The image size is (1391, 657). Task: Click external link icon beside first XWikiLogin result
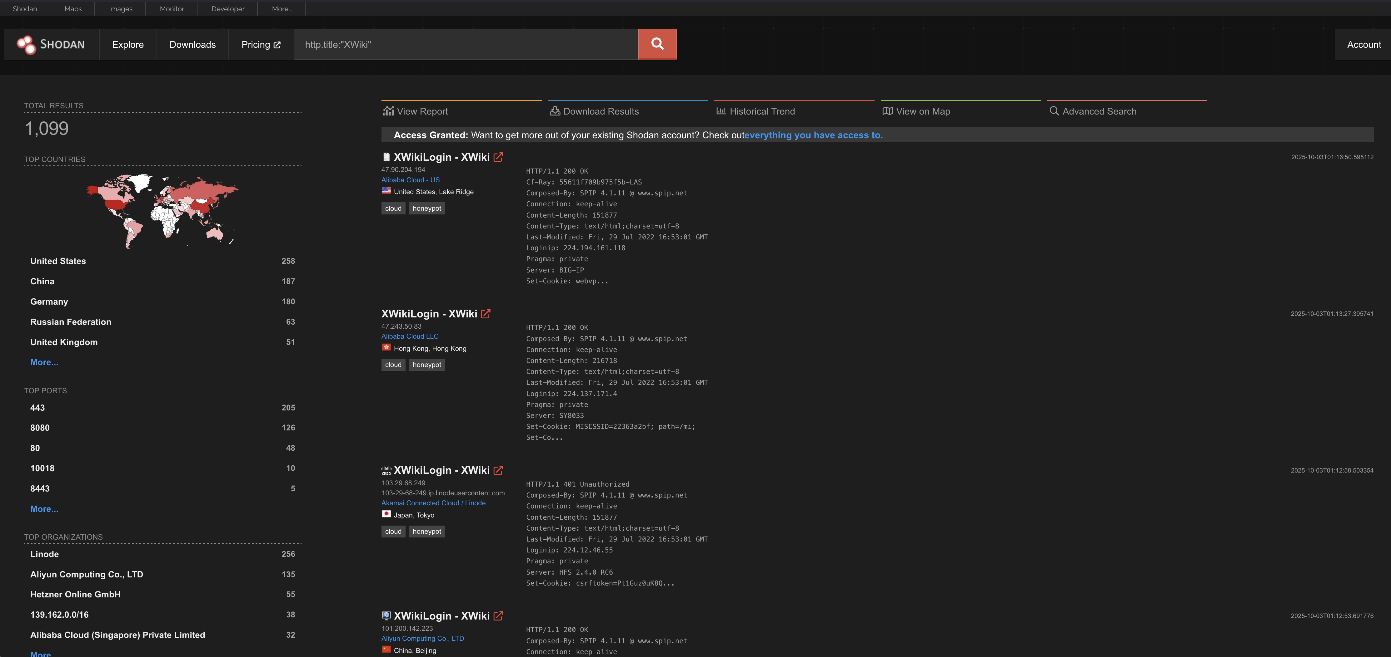pos(498,157)
